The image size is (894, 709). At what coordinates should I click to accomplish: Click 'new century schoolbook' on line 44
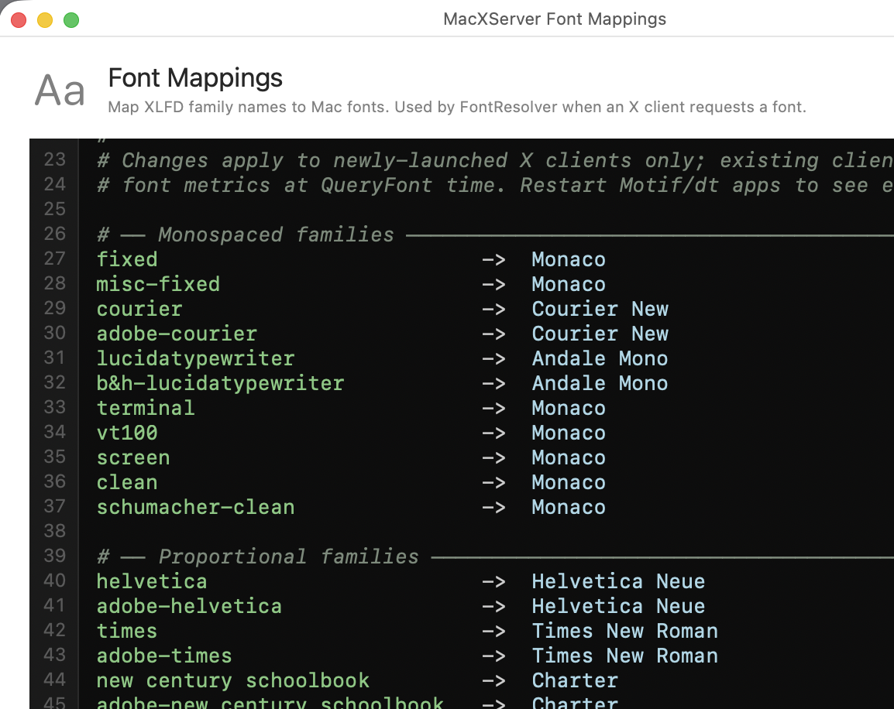[x=232, y=680]
